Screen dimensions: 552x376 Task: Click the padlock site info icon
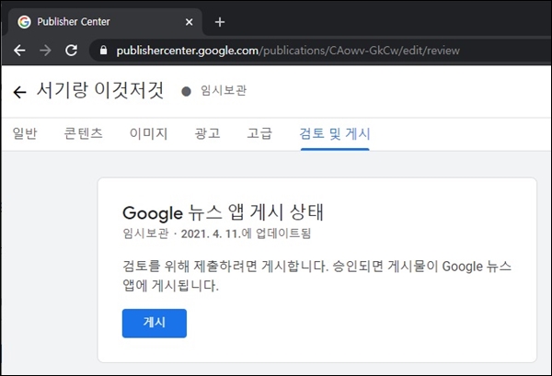[103, 51]
